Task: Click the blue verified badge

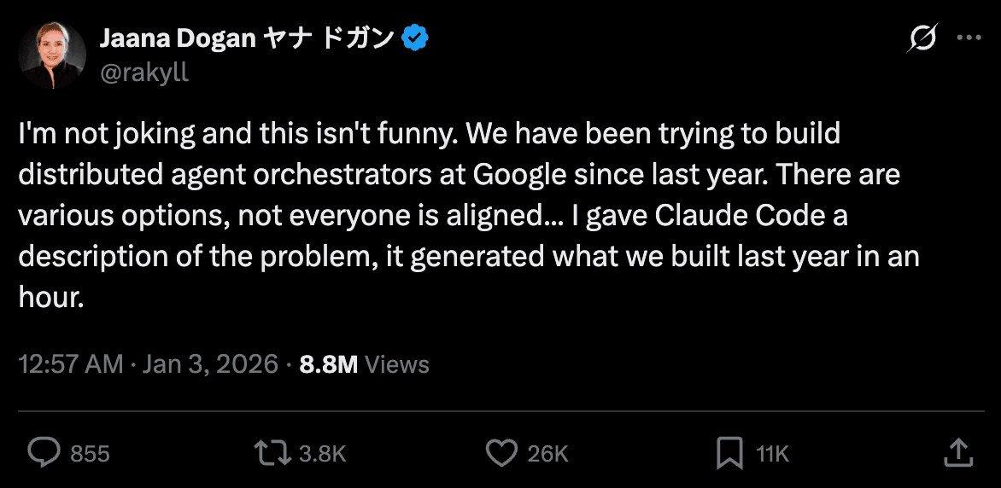Action: point(415,38)
